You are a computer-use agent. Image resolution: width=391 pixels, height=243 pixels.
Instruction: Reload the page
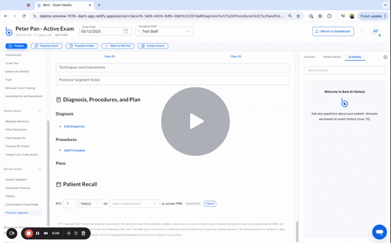24,16
